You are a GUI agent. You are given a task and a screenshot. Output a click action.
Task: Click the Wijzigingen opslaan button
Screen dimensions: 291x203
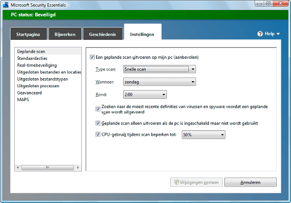196,182
